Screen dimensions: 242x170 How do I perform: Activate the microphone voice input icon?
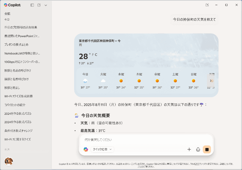click(198, 149)
